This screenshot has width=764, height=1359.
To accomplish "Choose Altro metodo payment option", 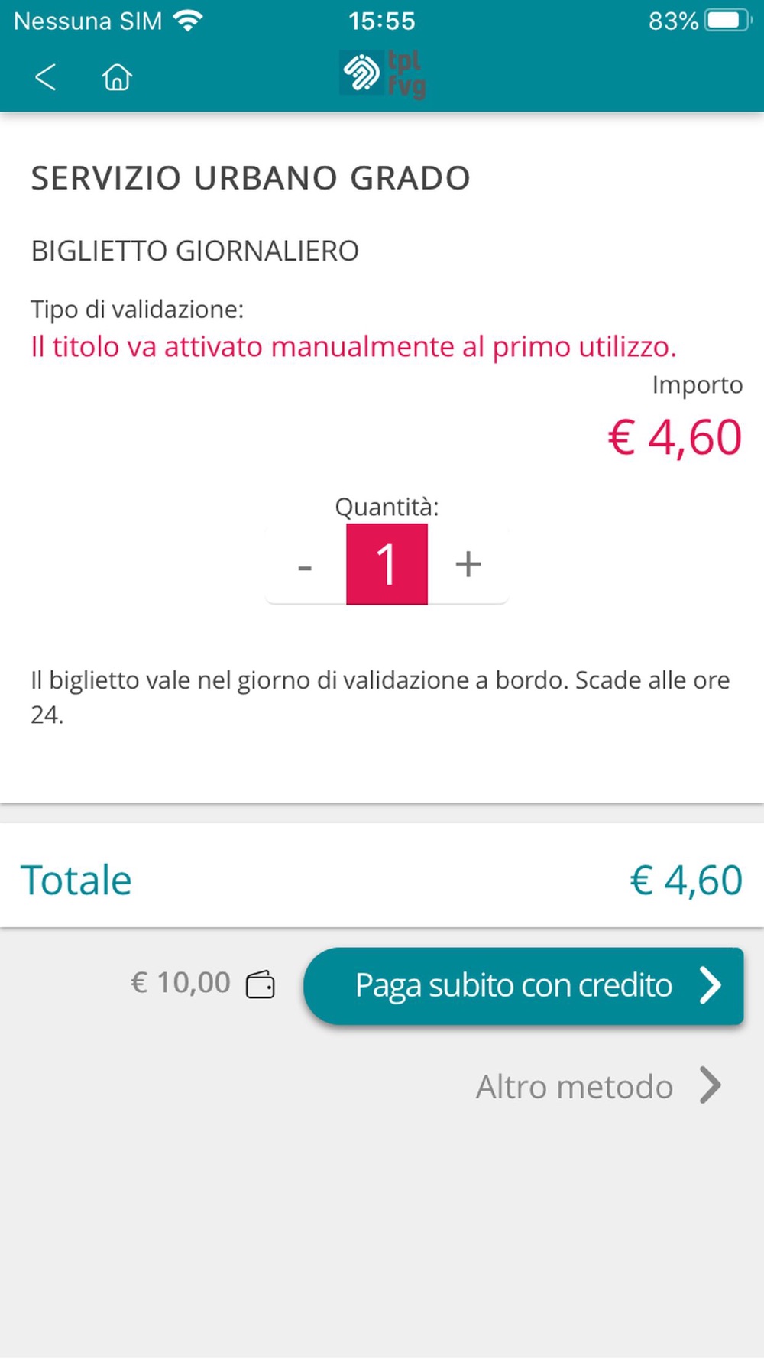I will coord(575,1086).
